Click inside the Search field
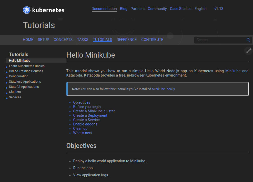253x182 pixels. click(220, 40)
